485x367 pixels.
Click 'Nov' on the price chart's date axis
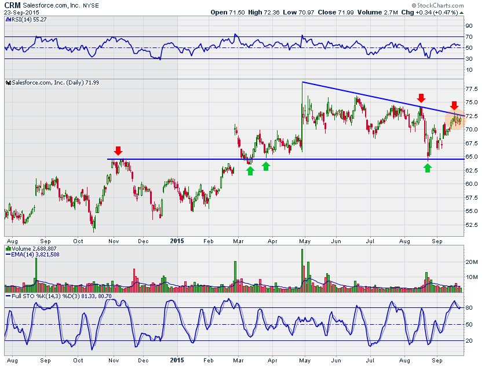114,241
